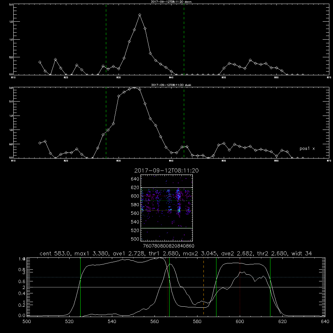The width and height of the screenshot is (333, 333).
Task: Click the solid horizontal line at level 2 in bottom plot
Action: tap(175, 287)
